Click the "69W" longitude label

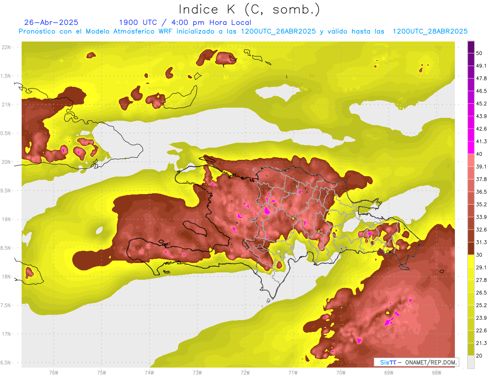pyautogui.click(x=389, y=372)
